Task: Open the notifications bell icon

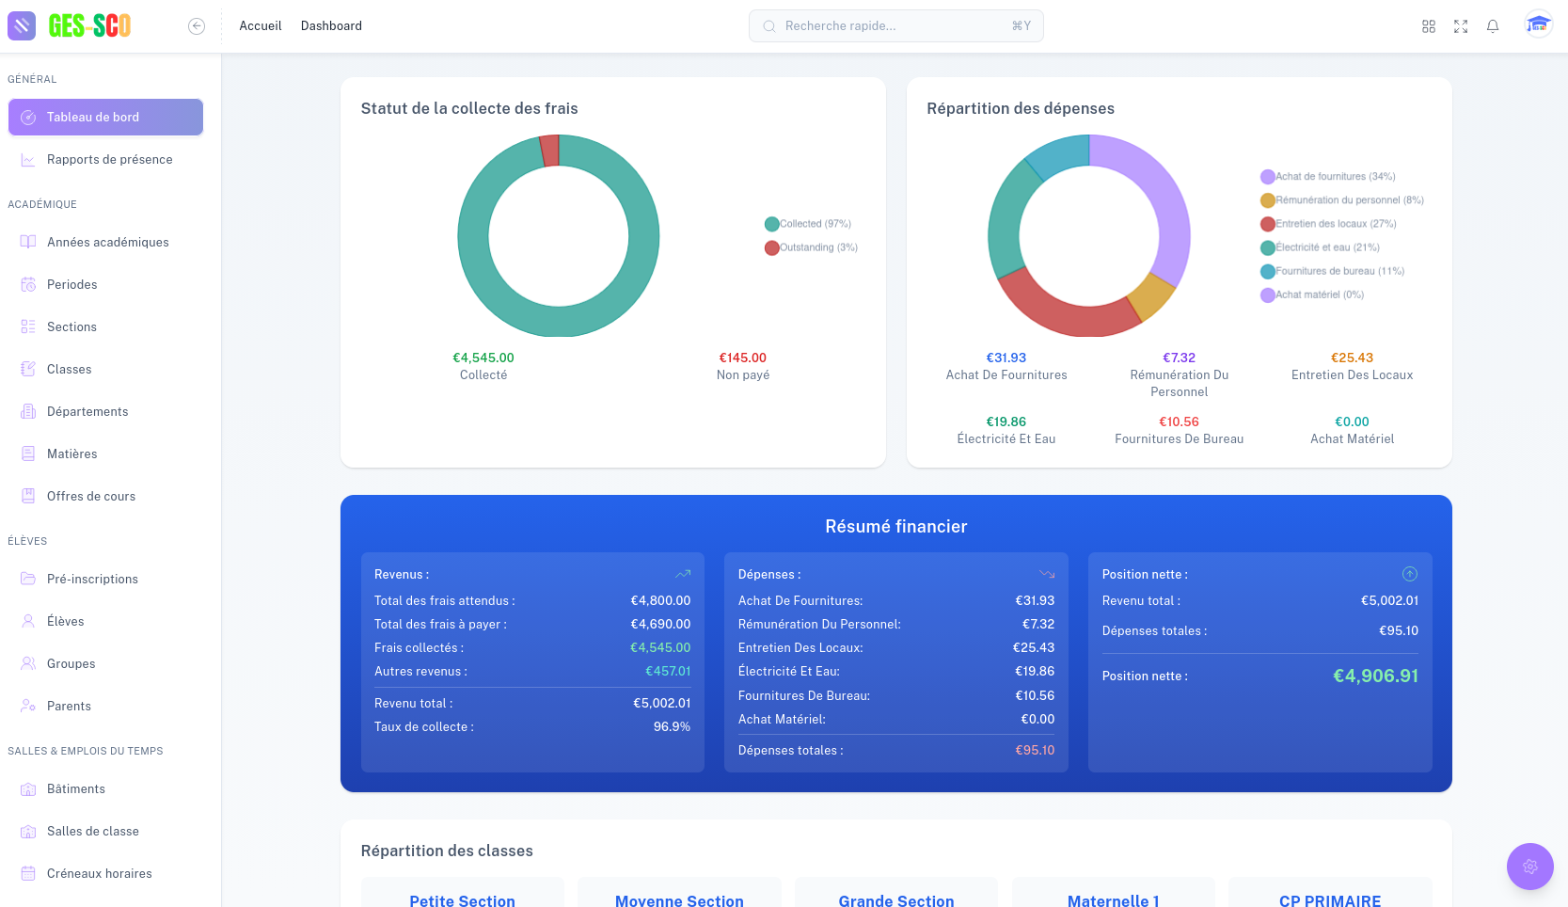Action: click(1492, 25)
